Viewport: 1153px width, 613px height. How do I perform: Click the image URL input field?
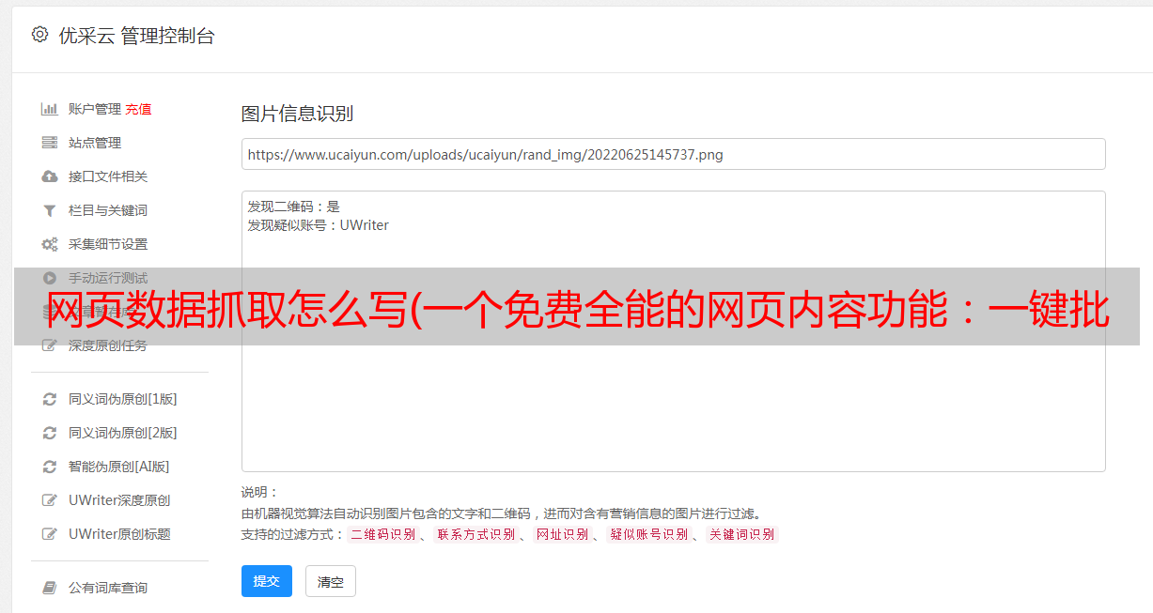(673, 154)
